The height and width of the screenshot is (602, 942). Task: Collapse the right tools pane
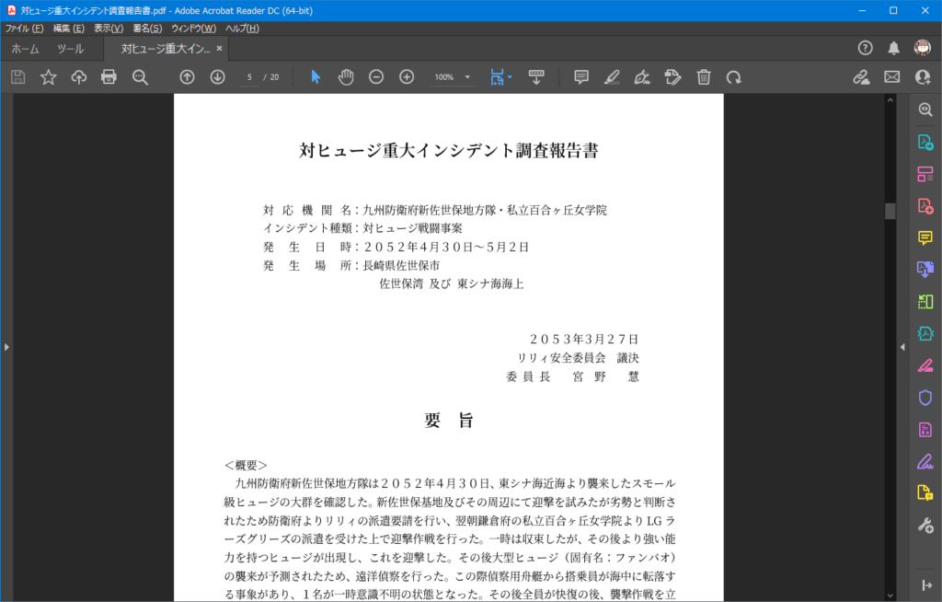tap(902, 347)
